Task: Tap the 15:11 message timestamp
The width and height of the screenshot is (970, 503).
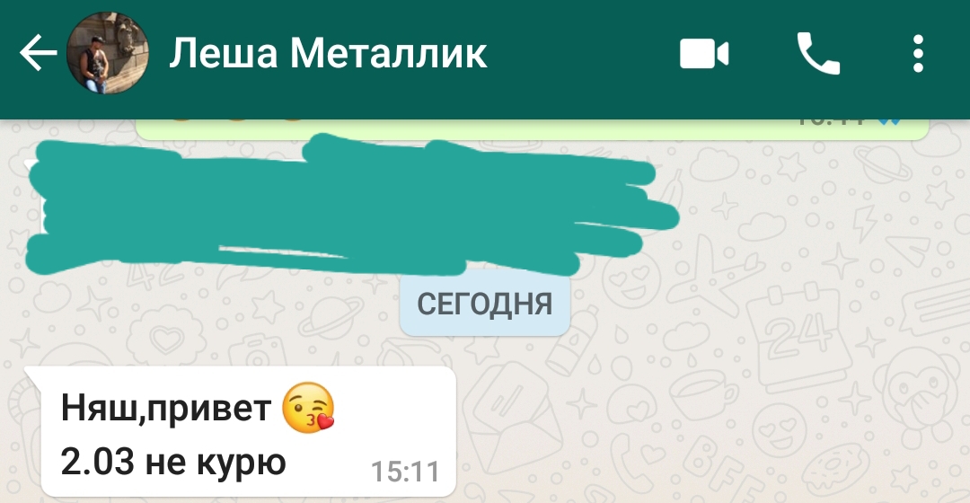Action: (405, 472)
